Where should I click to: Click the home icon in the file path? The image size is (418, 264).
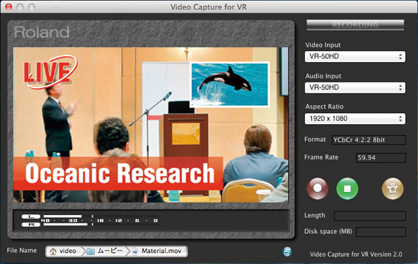(x=53, y=251)
